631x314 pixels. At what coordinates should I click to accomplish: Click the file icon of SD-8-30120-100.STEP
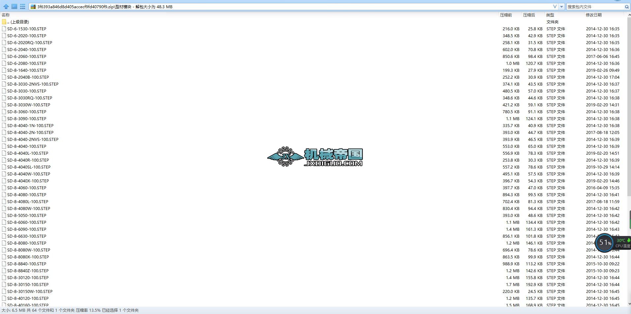tap(4, 277)
